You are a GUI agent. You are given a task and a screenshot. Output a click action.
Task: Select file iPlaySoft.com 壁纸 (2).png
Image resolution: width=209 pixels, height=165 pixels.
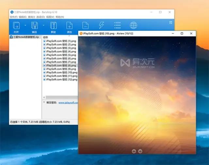click(x=61, y=44)
